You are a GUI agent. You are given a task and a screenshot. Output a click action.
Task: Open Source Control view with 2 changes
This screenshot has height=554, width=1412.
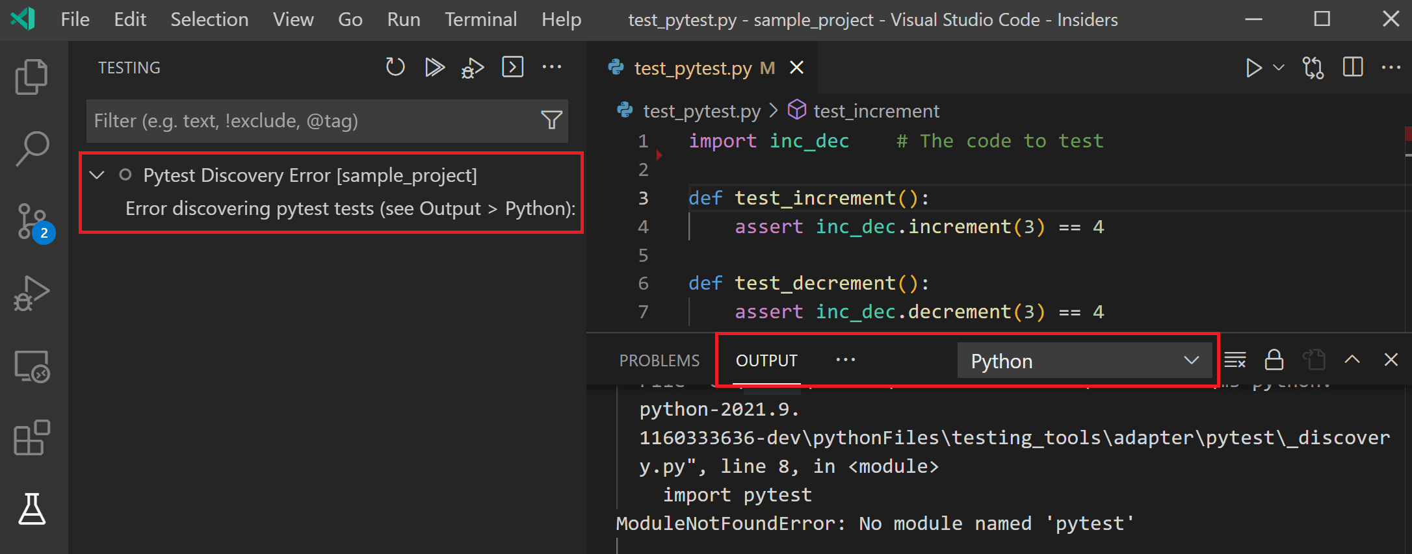point(31,222)
